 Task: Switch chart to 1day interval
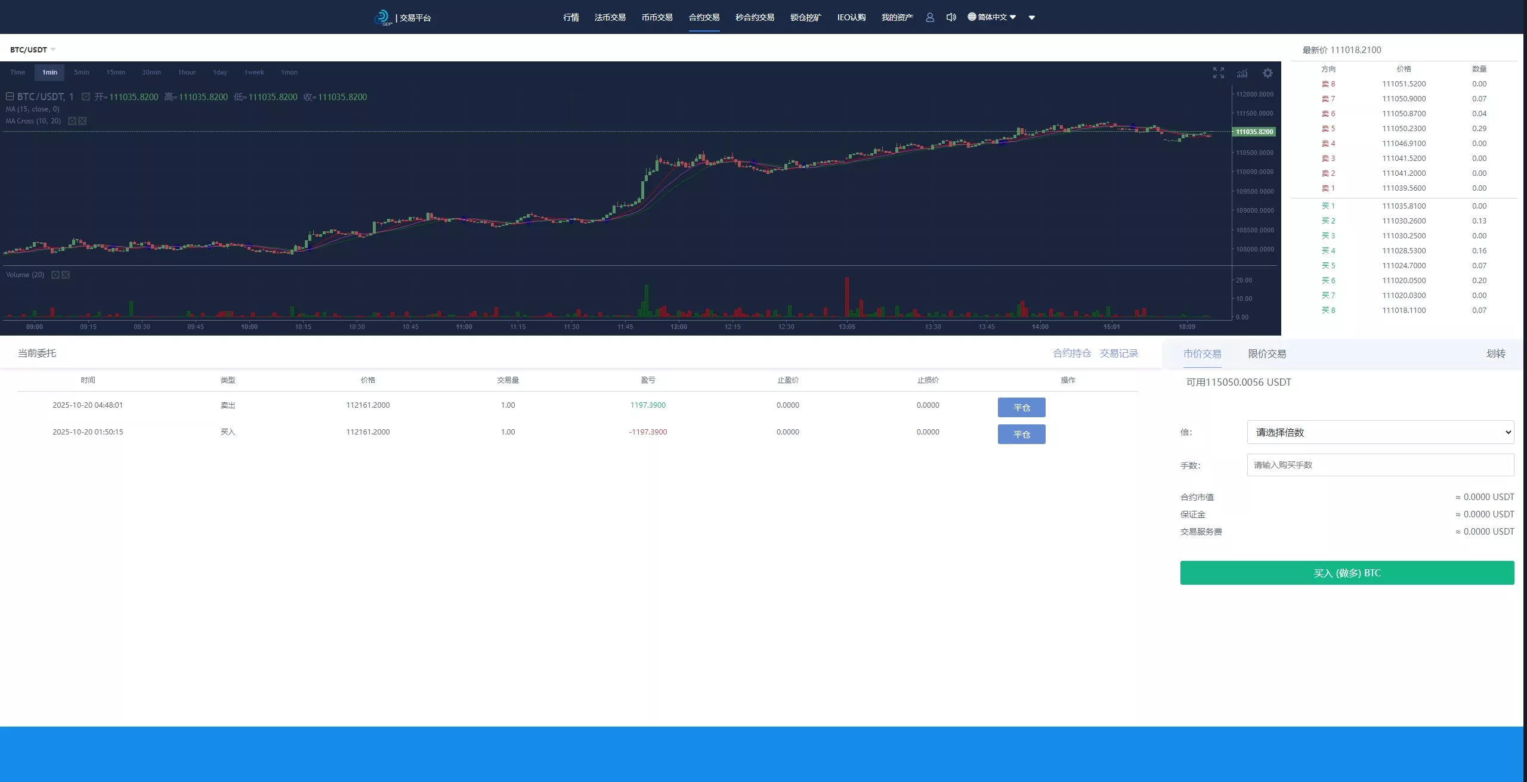220,72
